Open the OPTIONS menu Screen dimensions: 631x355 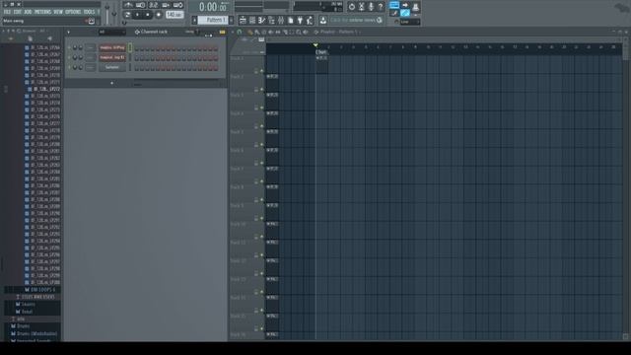73,12
